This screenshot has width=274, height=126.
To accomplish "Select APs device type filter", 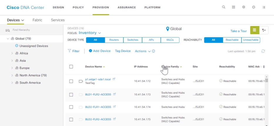I will coord(151,40).
